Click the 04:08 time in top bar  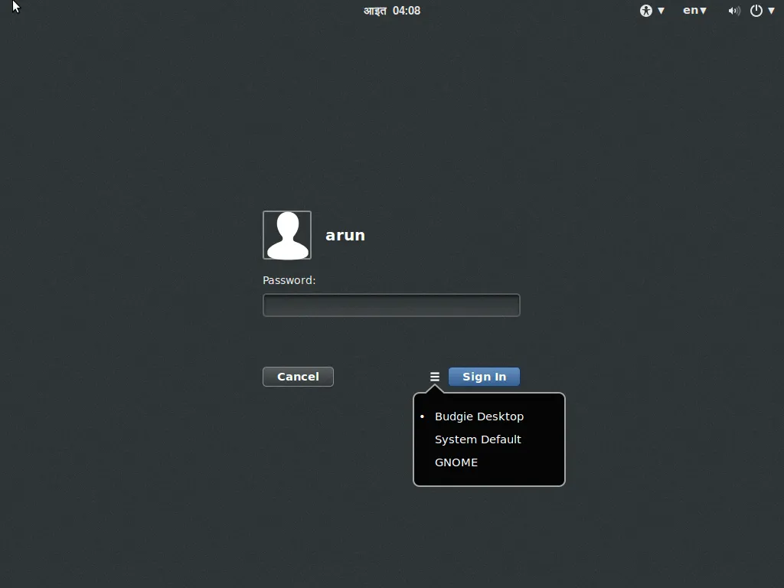tap(407, 11)
